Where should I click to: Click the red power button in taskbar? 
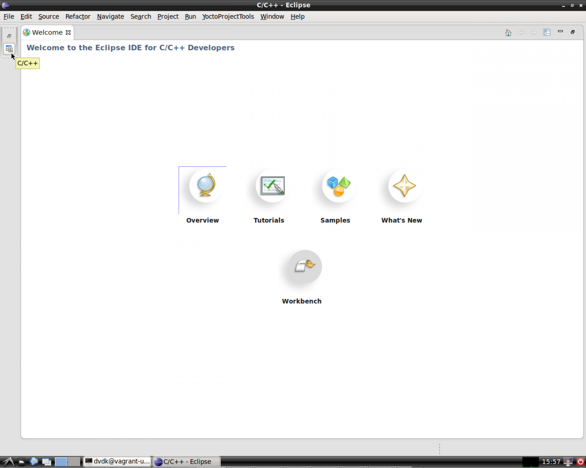pos(581,461)
